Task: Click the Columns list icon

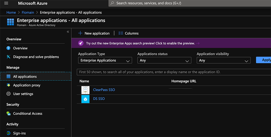Action: (121, 33)
